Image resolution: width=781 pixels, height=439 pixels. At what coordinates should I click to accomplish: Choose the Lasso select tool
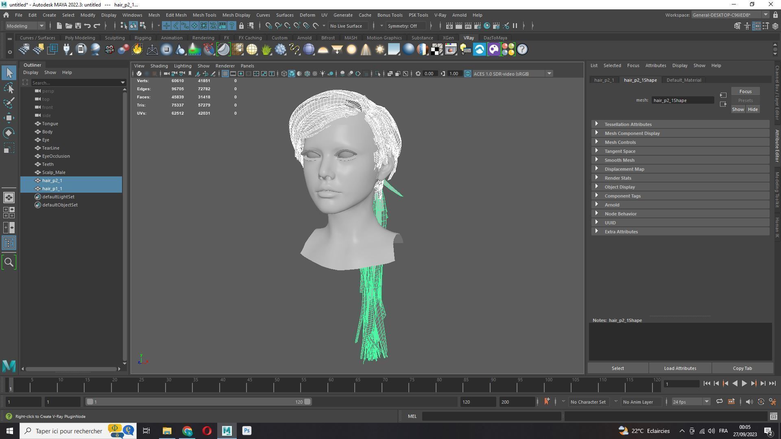coord(9,88)
